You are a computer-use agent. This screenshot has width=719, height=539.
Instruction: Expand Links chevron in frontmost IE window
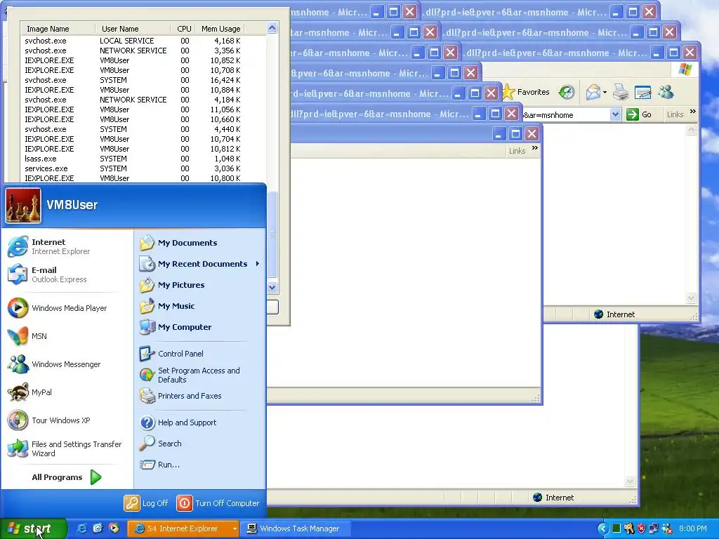[x=534, y=147]
